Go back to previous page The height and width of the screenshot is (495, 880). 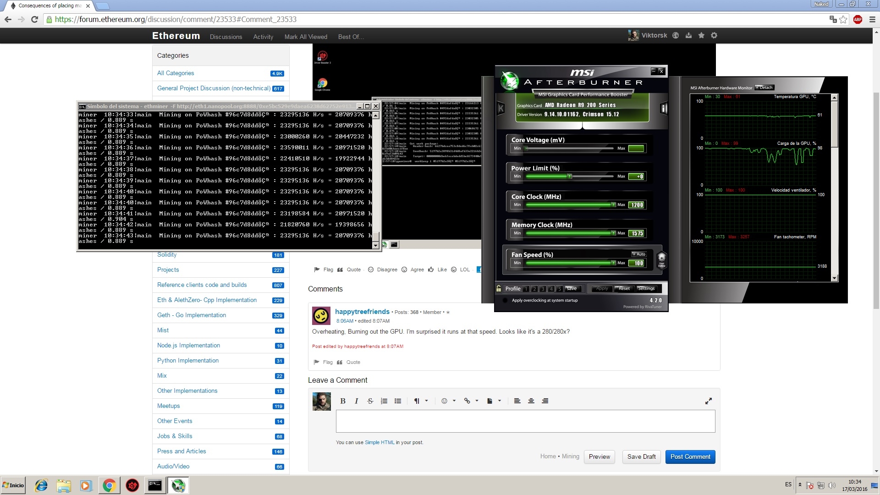8,19
